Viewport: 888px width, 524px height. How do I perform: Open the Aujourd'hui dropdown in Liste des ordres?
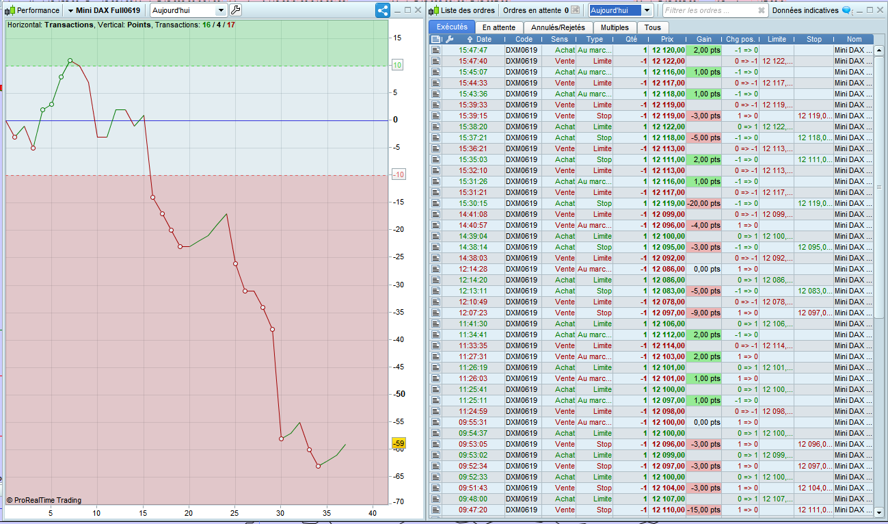point(621,10)
